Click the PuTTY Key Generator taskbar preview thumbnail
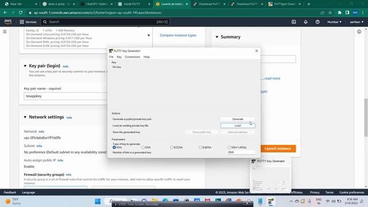 (270, 175)
